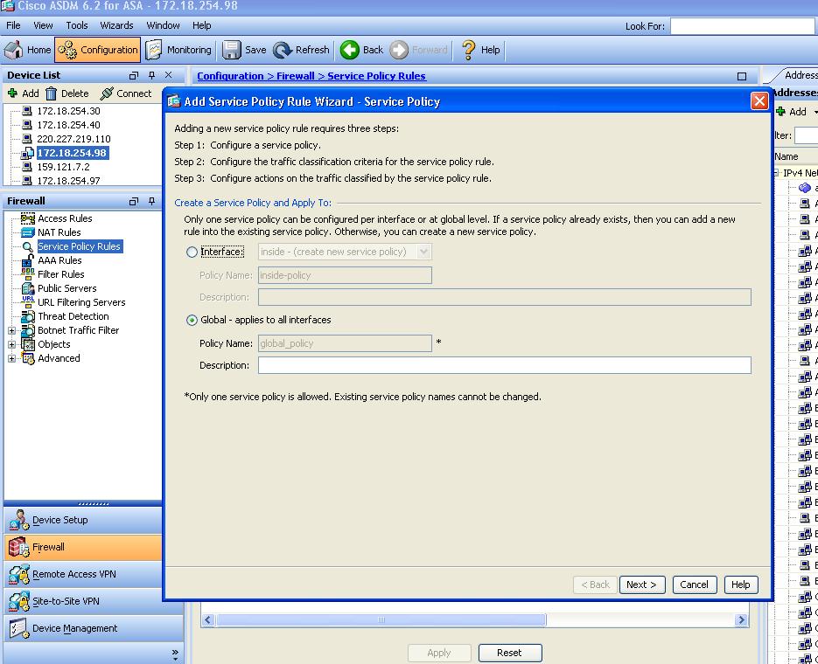This screenshot has width=818, height=664.
Task: Expand navigation options double-chevron
Action: pos(175,654)
